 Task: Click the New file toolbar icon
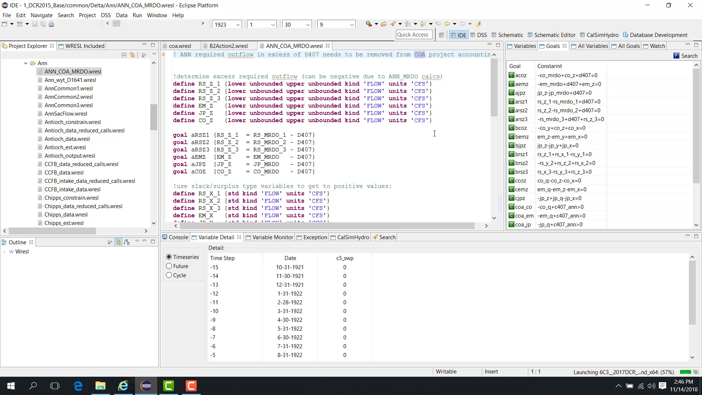[4, 24]
